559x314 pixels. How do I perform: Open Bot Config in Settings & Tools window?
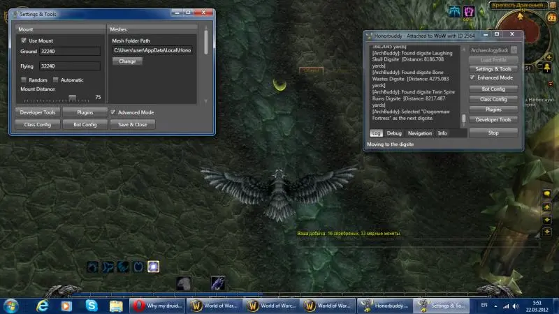pos(85,125)
